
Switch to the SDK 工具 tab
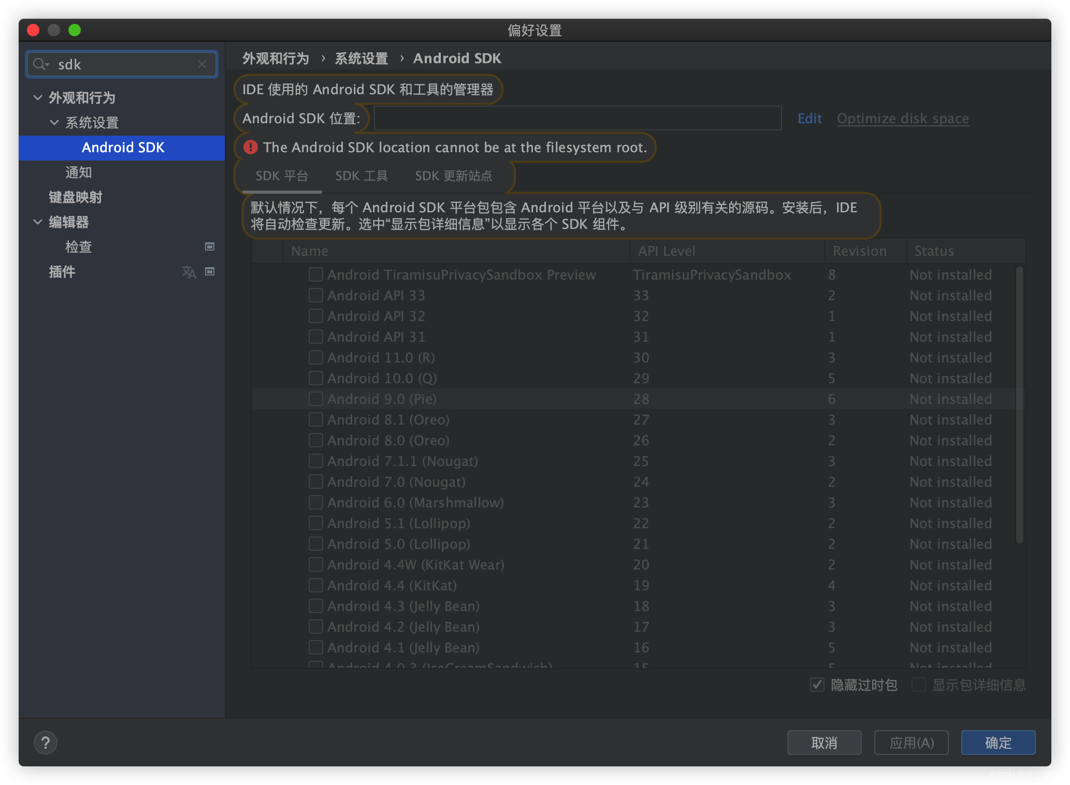pos(362,176)
